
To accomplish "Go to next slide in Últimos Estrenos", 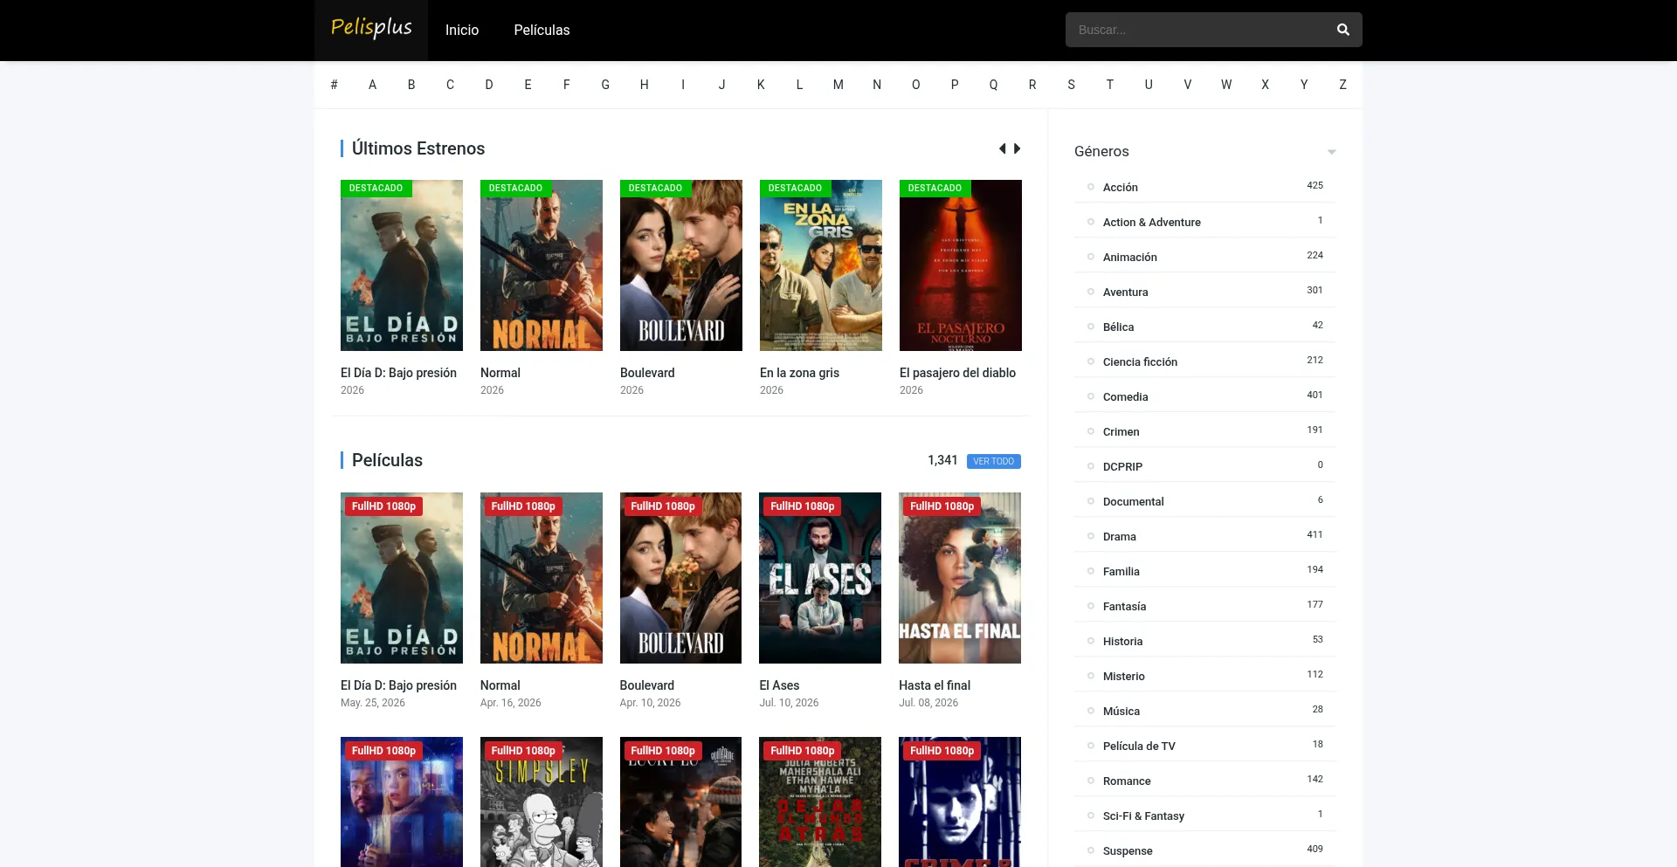I will (x=1017, y=148).
